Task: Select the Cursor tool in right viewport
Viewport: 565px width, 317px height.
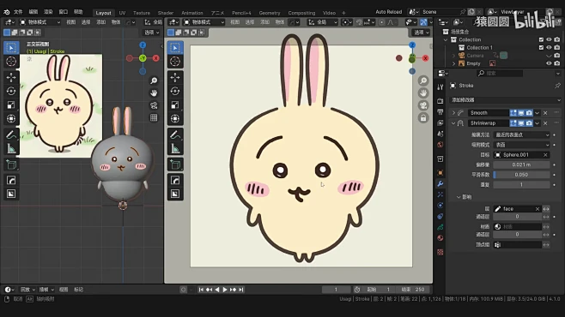Action: pyautogui.click(x=175, y=61)
